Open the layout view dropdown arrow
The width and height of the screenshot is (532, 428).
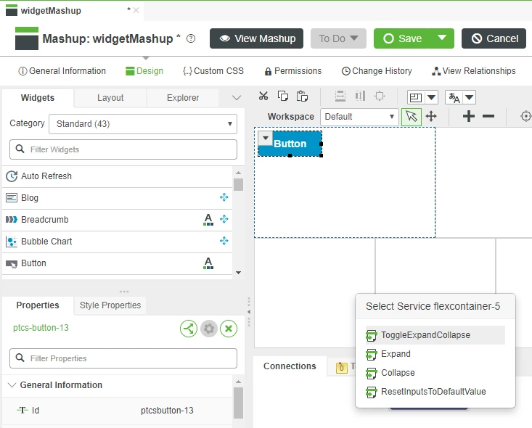(x=431, y=98)
